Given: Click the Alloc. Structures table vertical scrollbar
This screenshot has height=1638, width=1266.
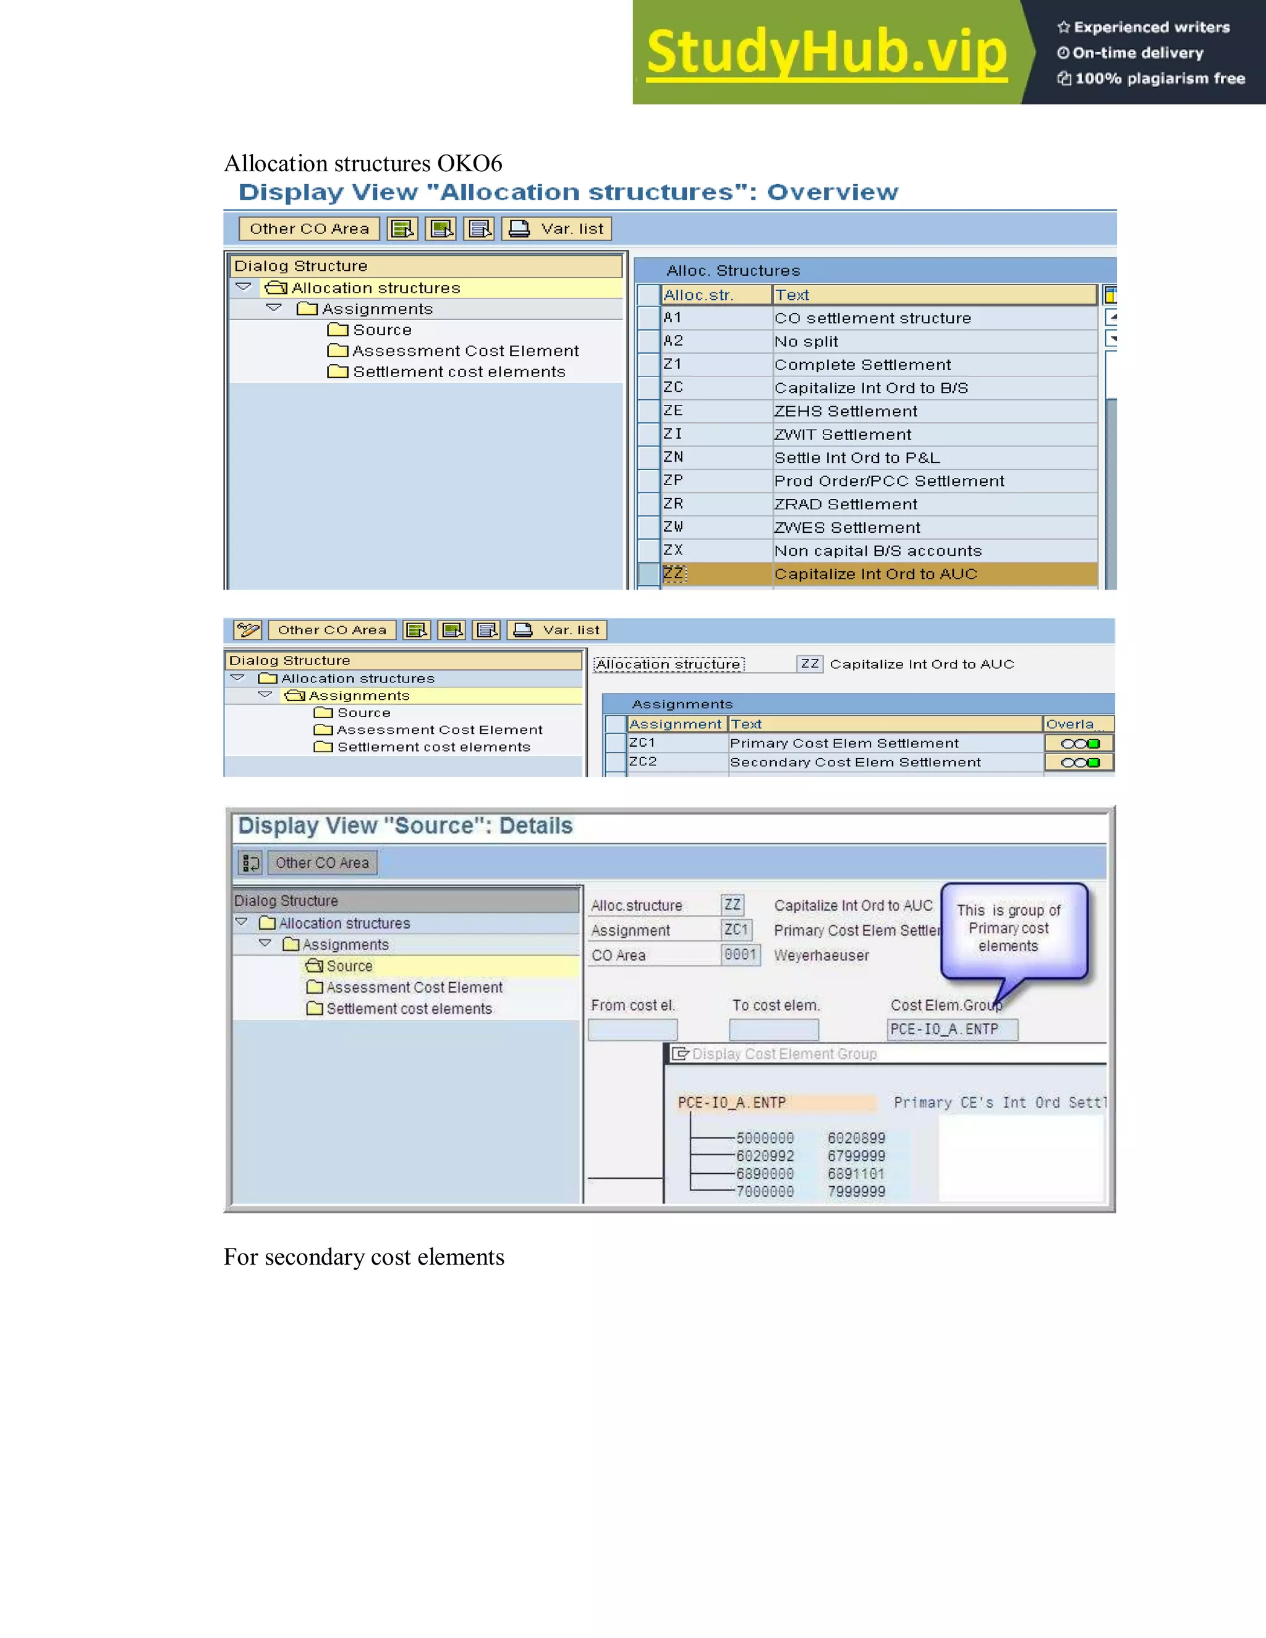Looking at the screenshot, I should [1111, 469].
